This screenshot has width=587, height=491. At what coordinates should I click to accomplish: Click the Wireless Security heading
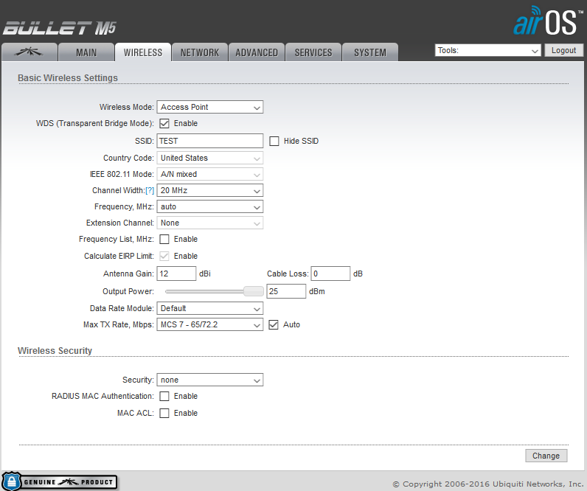[x=55, y=351]
